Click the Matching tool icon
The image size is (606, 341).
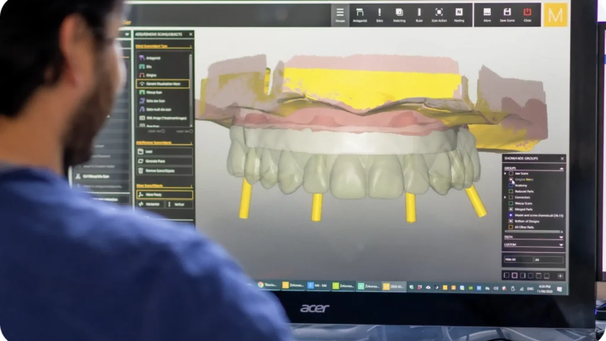[399, 14]
